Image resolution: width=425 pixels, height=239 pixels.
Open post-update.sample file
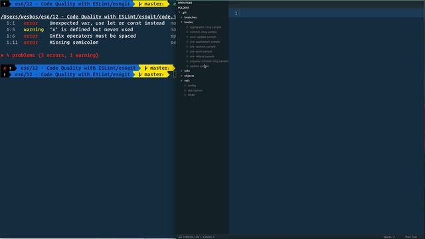(x=203, y=37)
